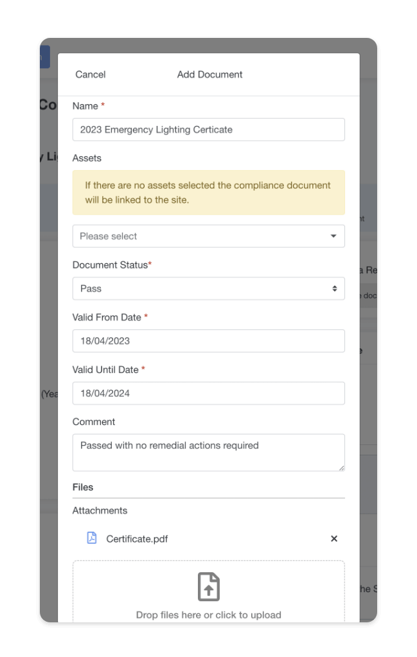Click the Document Status select arrows
Image resolution: width=417 pixels, height=657 pixels.
tap(335, 288)
